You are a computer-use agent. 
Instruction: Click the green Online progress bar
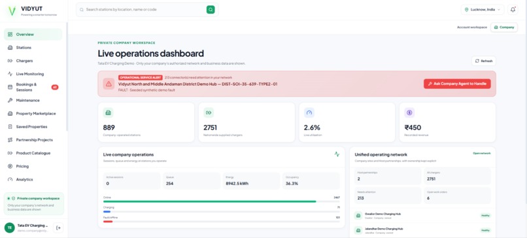click(209, 201)
